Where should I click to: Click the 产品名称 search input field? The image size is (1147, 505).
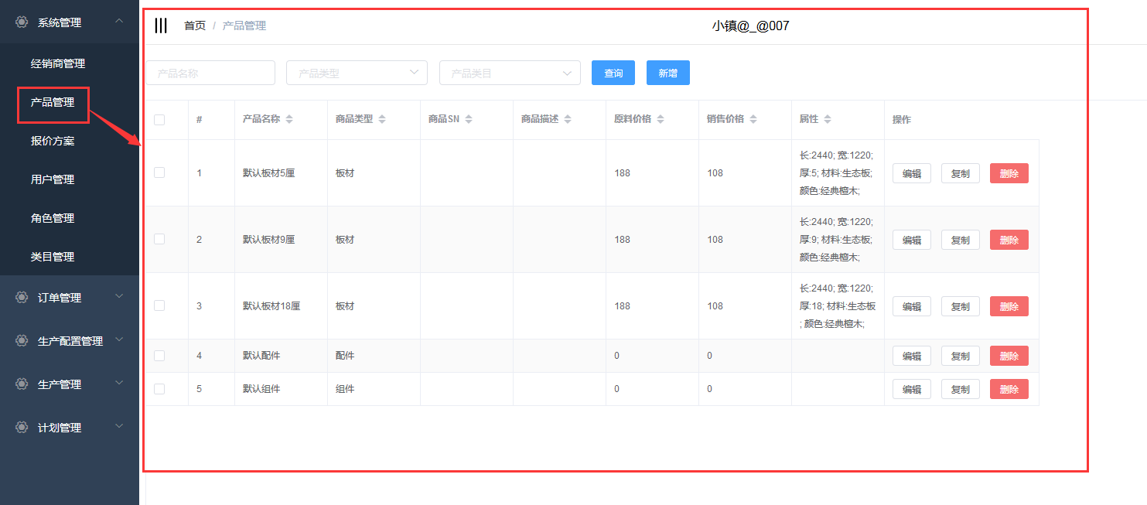pyautogui.click(x=210, y=73)
